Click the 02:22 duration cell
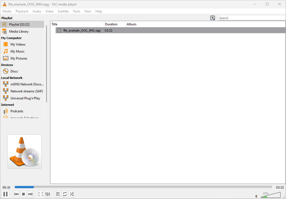Image resolution: width=286 pixels, height=199 pixels. [109, 30]
